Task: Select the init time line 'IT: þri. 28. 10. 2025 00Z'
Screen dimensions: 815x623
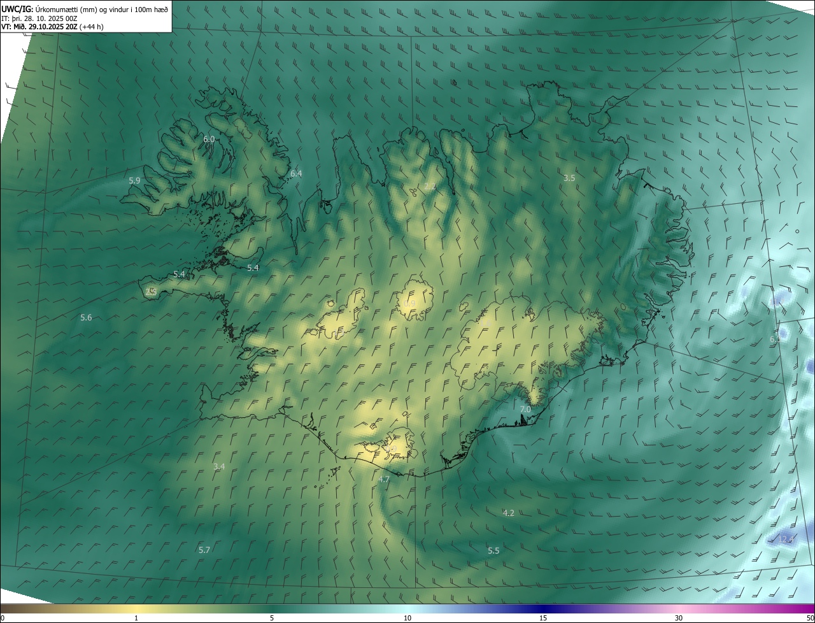Action: pos(39,18)
